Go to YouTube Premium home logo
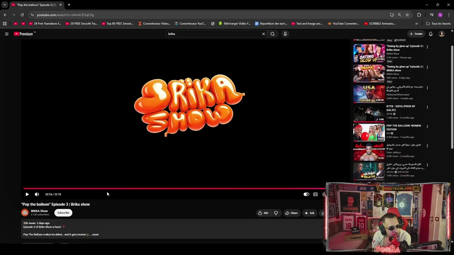 click(x=24, y=34)
